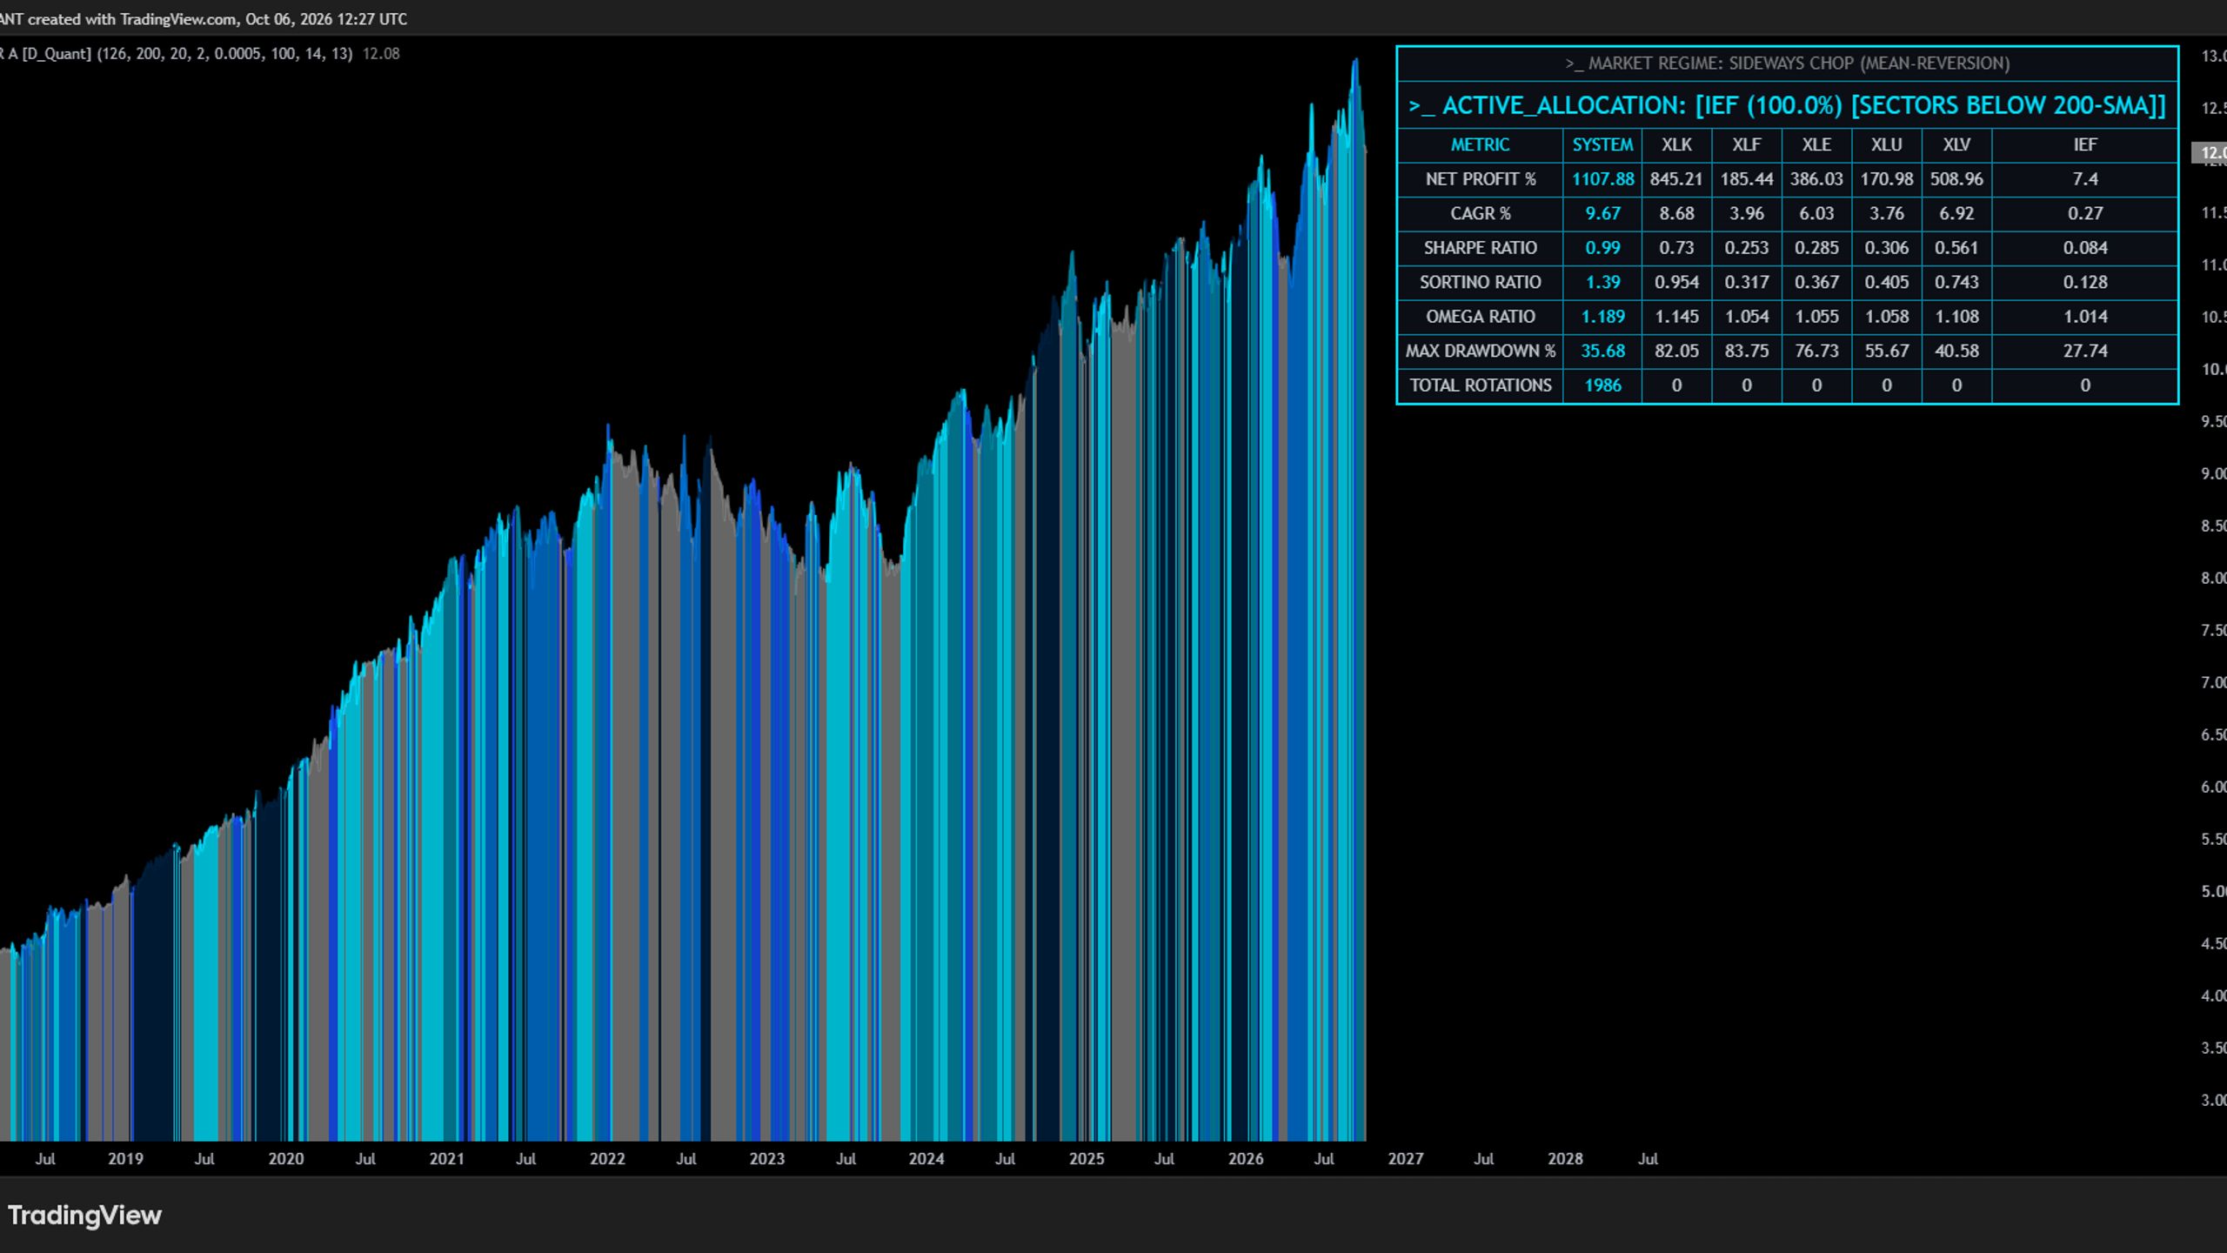Click XLU Omega ratio value 1.058
The width and height of the screenshot is (2227, 1253).
tap(1886, 317)
